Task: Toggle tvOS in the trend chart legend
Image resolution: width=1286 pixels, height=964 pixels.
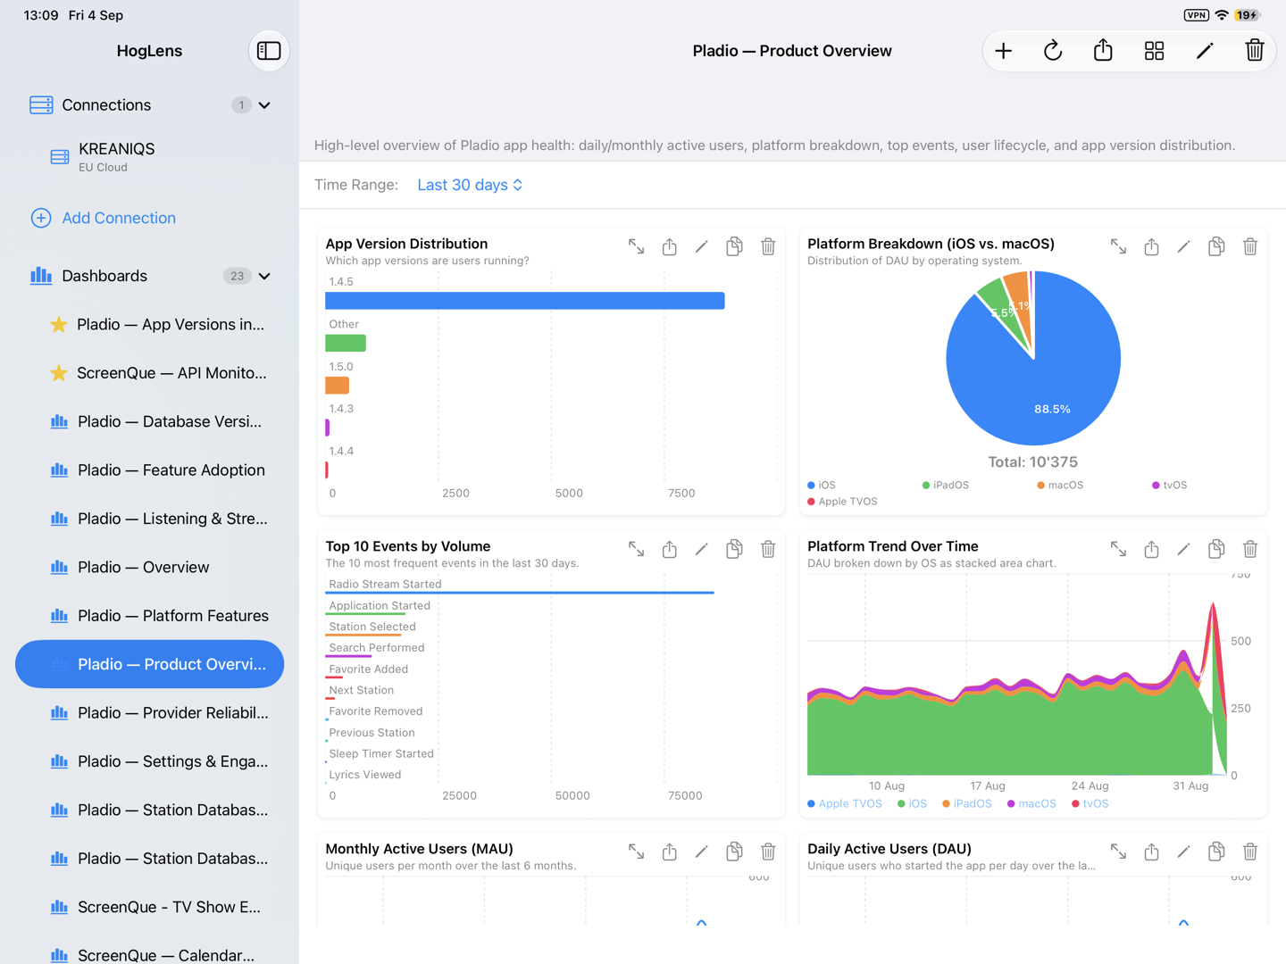Action: pos(1090,804)
